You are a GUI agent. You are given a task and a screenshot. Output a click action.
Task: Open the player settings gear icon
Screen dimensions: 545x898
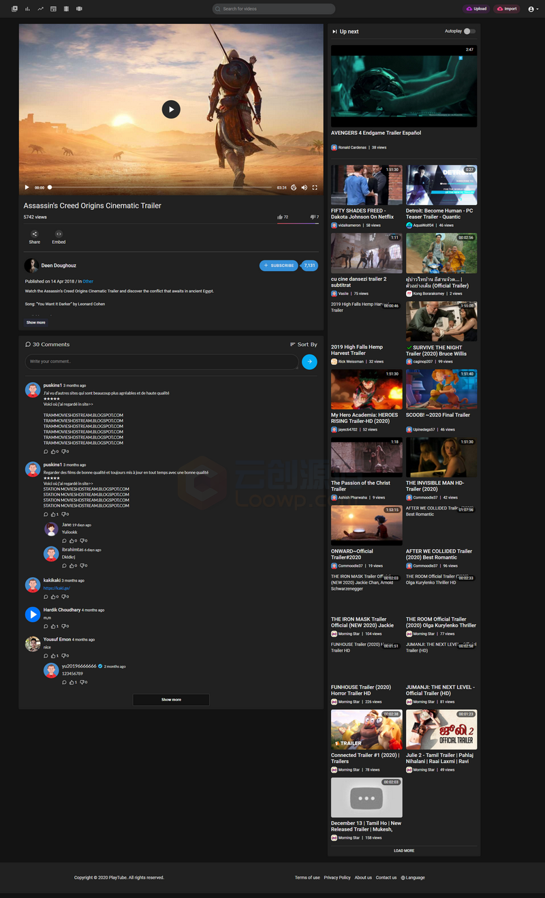[x=294, y=187]
